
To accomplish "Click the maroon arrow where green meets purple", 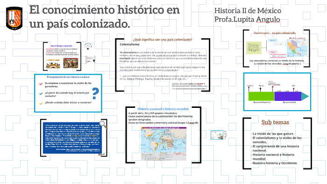I will click(x=272, y=89).
